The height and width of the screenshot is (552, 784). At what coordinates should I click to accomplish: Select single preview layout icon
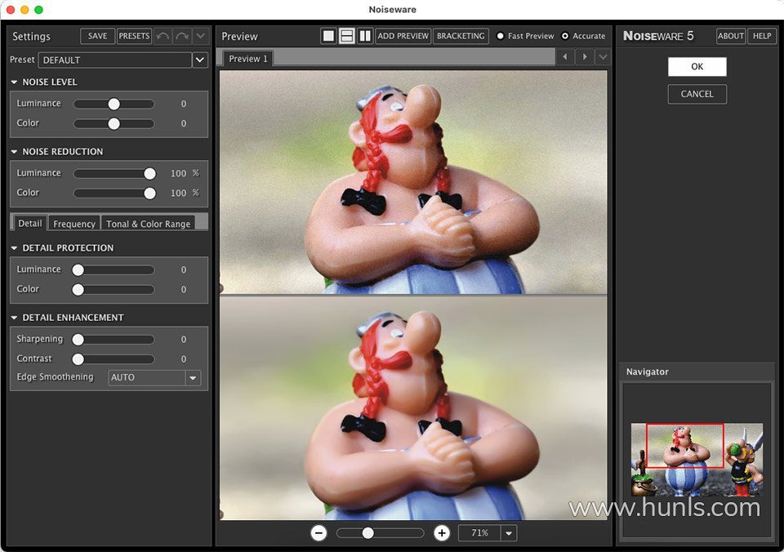coord(328,36)
